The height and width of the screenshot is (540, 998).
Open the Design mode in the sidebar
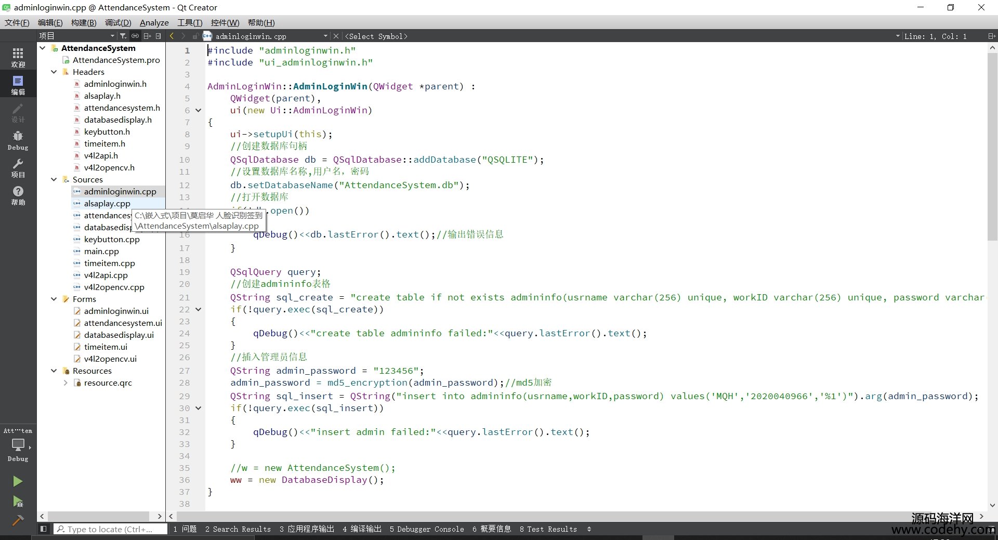[x=18, y=113]
